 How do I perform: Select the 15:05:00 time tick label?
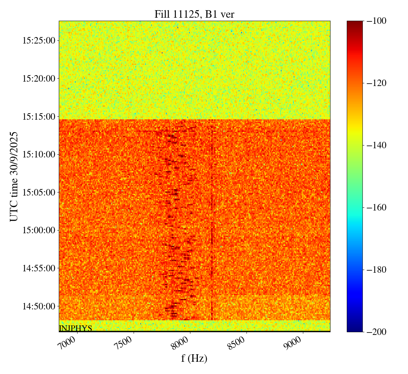[x=39, y=192]
